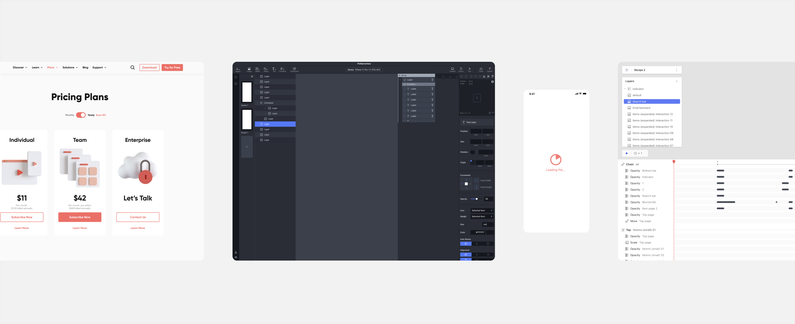Click Subscribe Now for Team plan

(x=80, y=217)
